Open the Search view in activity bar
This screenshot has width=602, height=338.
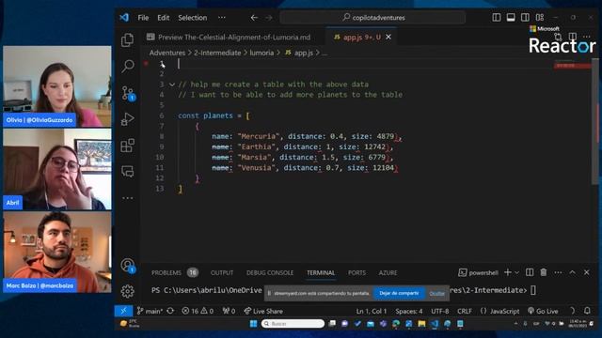128,66
